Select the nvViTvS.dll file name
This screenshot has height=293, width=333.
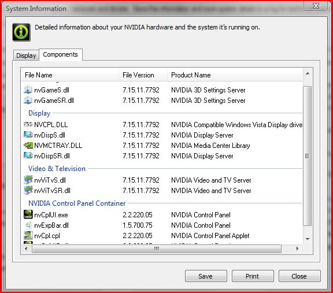[x=50, y=180]
